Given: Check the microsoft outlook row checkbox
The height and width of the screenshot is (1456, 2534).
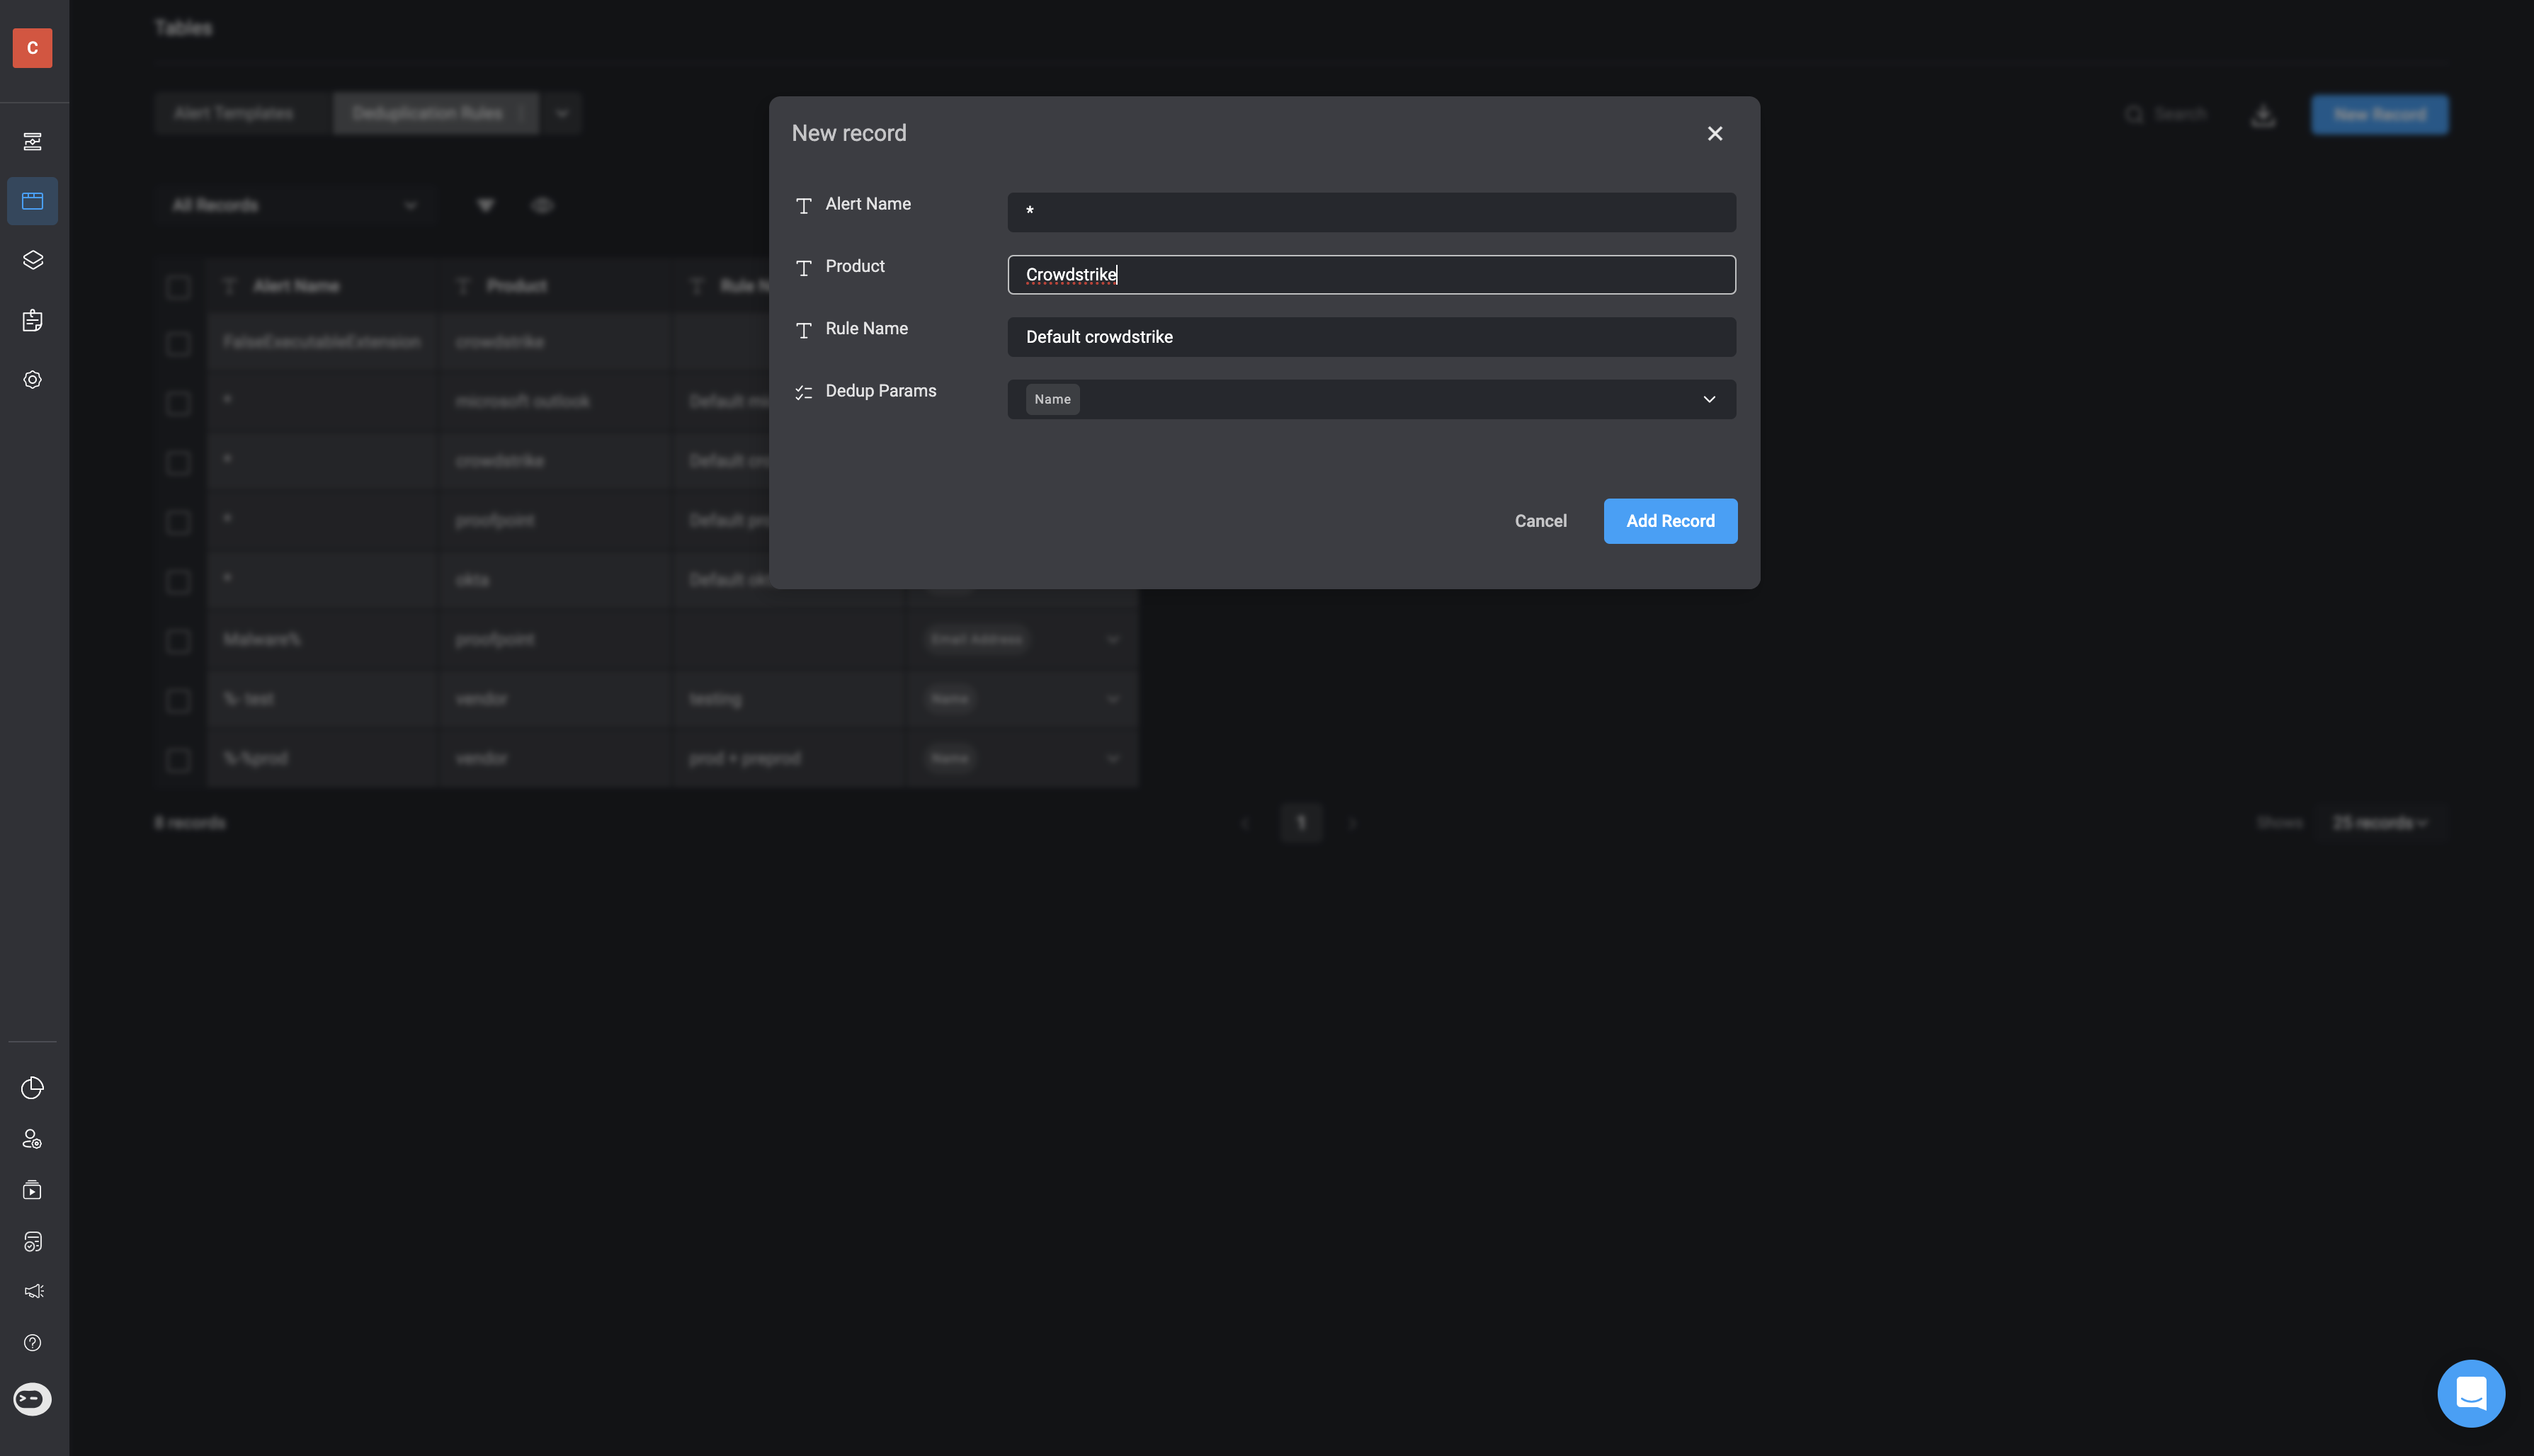Looking at the screenshot, I should pos(178,403).
